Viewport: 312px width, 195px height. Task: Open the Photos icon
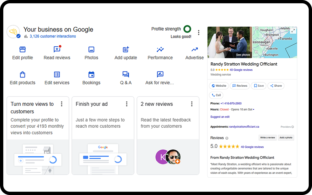91,49
